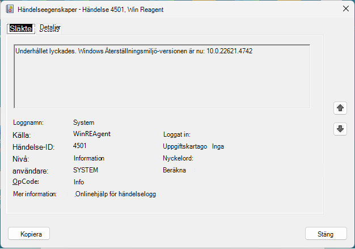Image resolution: width=355 pixels, height=249 pixels.
Task: Click the användare value SYSTEM
Action: (x=86, y=170)
